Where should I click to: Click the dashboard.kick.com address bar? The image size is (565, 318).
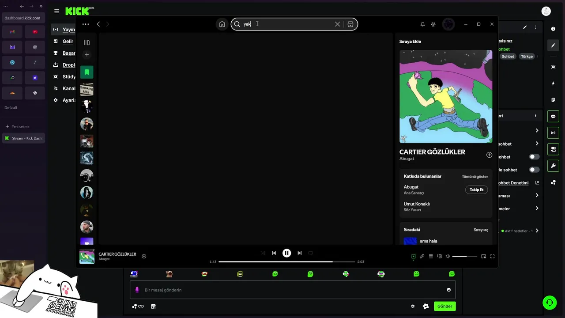[23, 18]
